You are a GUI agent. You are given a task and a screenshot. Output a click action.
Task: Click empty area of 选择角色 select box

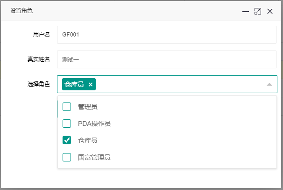point(180,84)
